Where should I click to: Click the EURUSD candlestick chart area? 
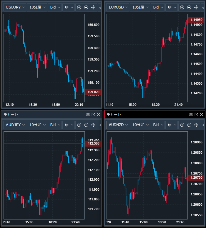click(x=147, y=58)
